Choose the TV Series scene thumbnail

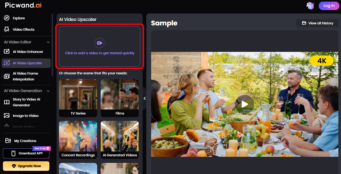78,98
